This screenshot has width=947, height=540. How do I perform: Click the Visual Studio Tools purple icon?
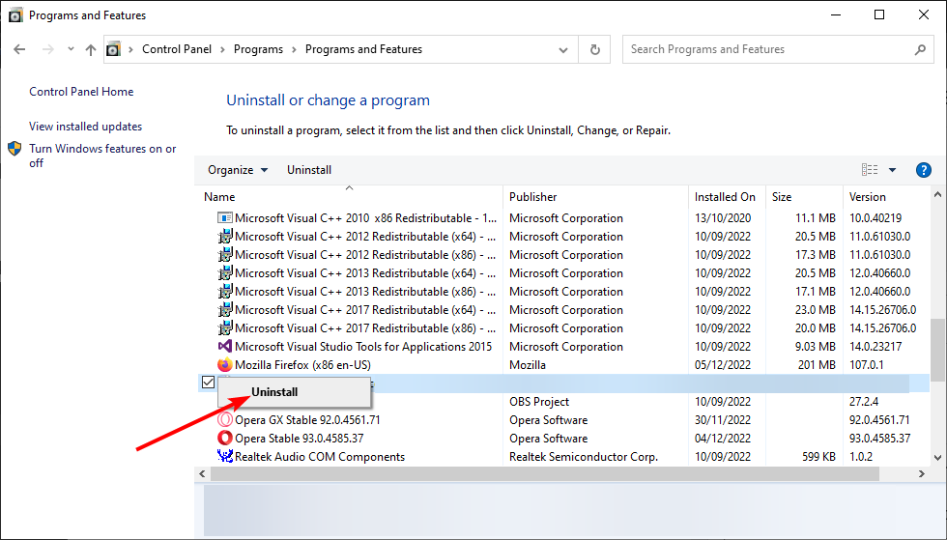pos(224,347)
